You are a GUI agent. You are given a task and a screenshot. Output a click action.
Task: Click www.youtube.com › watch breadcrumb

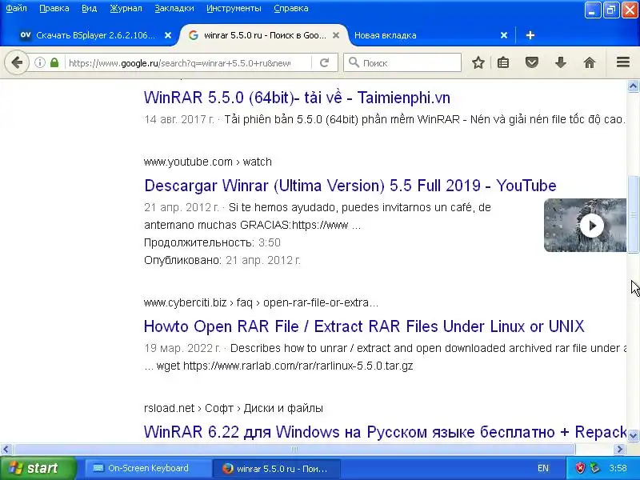pos(208,162)
